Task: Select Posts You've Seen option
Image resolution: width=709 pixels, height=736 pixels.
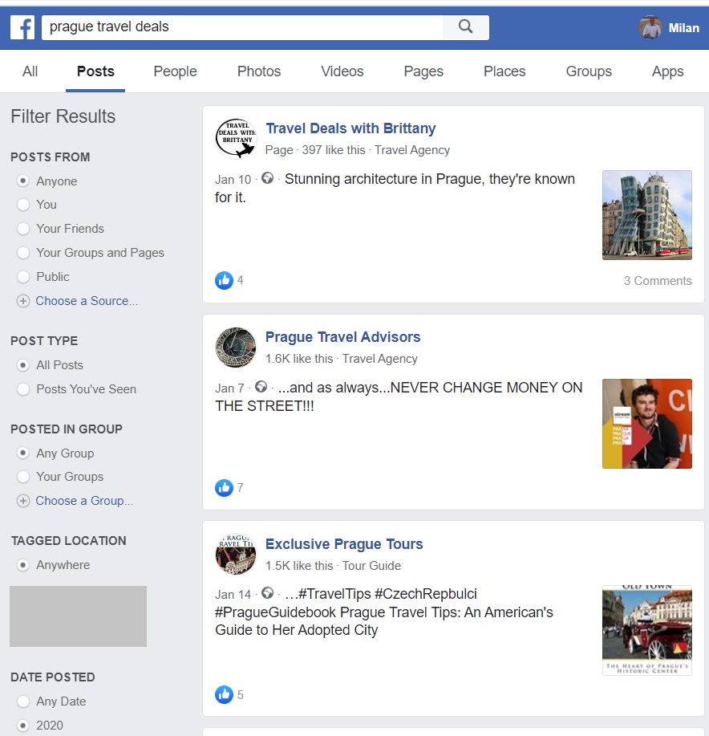Action: (23, 389)
